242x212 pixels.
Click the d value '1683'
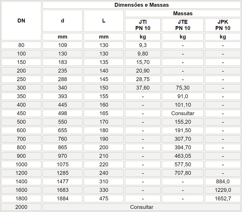click(x=63, y=190)
